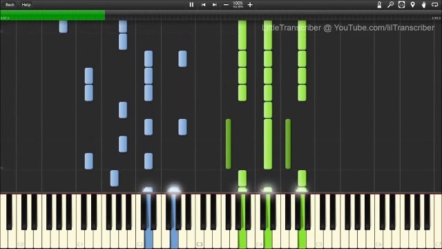
Task: Toggle the loop repeat icon
Action: 434,5
